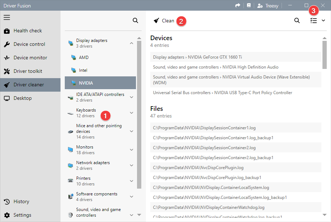Expand the Network adapters group chevron
The image size is (331, 222).
pos(132,165)
